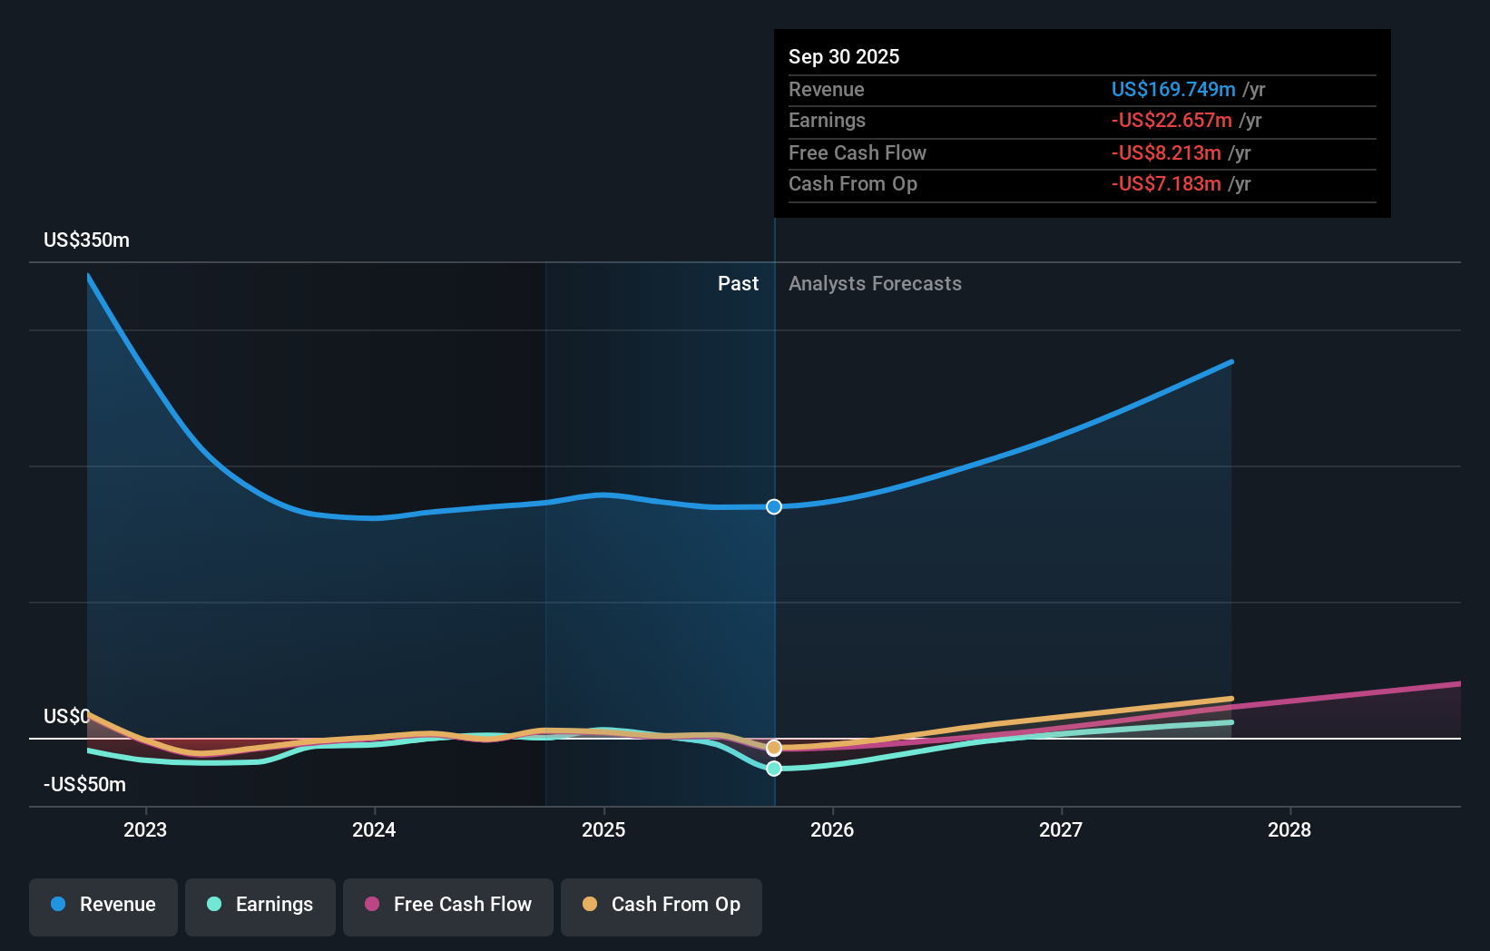Select the white Revenue data point marker

coord(774,506)
